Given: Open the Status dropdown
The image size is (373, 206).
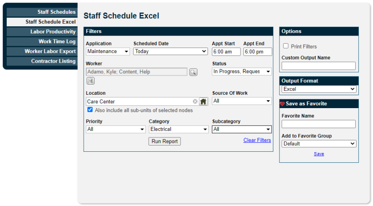Looking at the screenshot, I should click(x=242, y=72).
